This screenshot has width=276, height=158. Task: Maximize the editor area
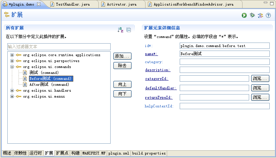[272, 3]
